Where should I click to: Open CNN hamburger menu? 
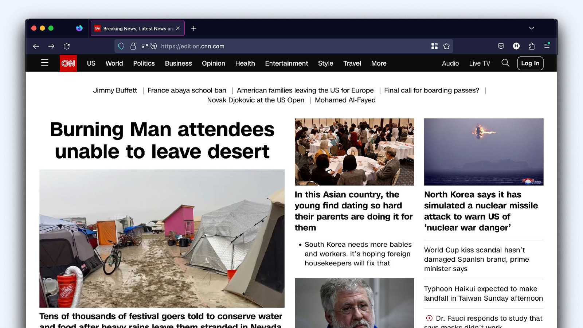(x=44, y=63)
